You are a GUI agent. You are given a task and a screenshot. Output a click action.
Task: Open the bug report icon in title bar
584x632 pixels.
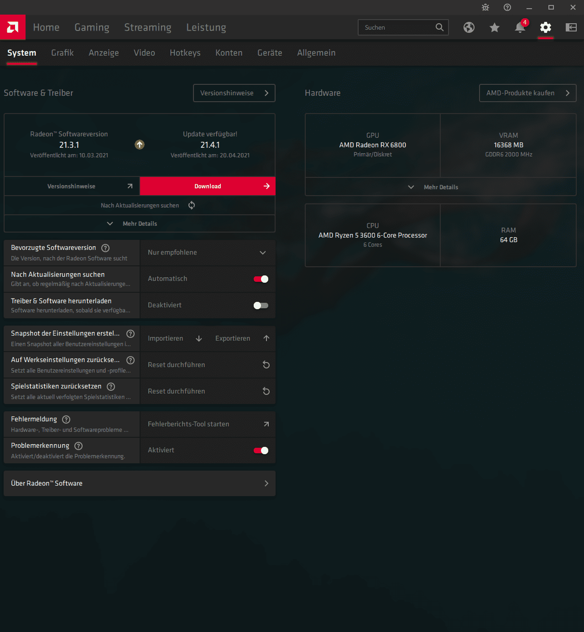pyautogui.click(x=485, y=7)
